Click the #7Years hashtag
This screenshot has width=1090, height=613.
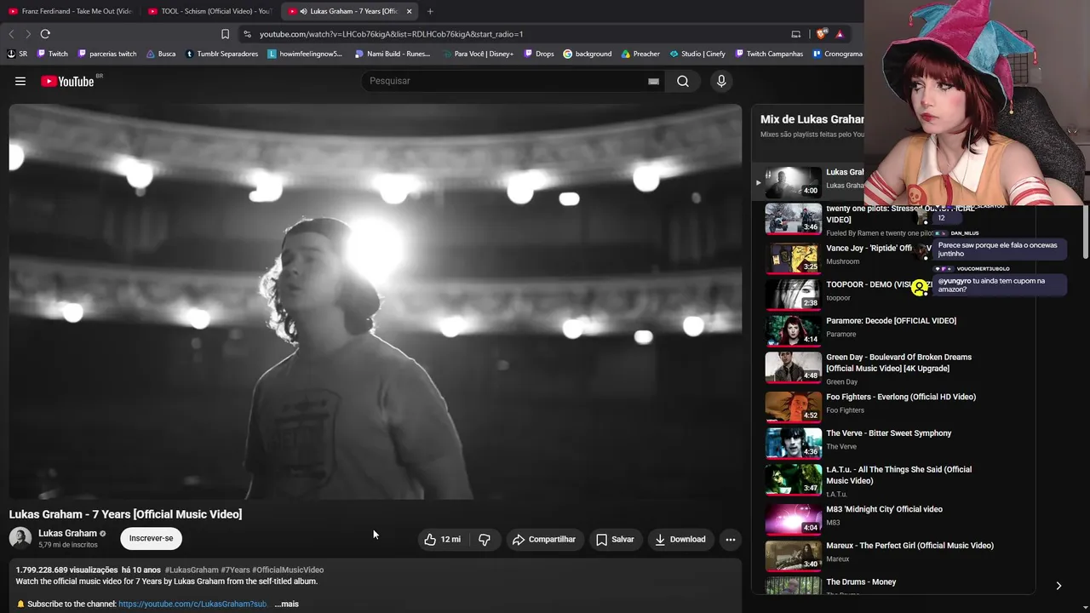click(x=234, y=570)
